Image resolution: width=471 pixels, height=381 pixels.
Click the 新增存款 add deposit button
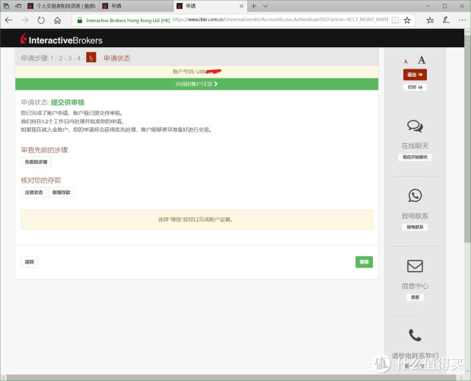[x=62, y=193]
